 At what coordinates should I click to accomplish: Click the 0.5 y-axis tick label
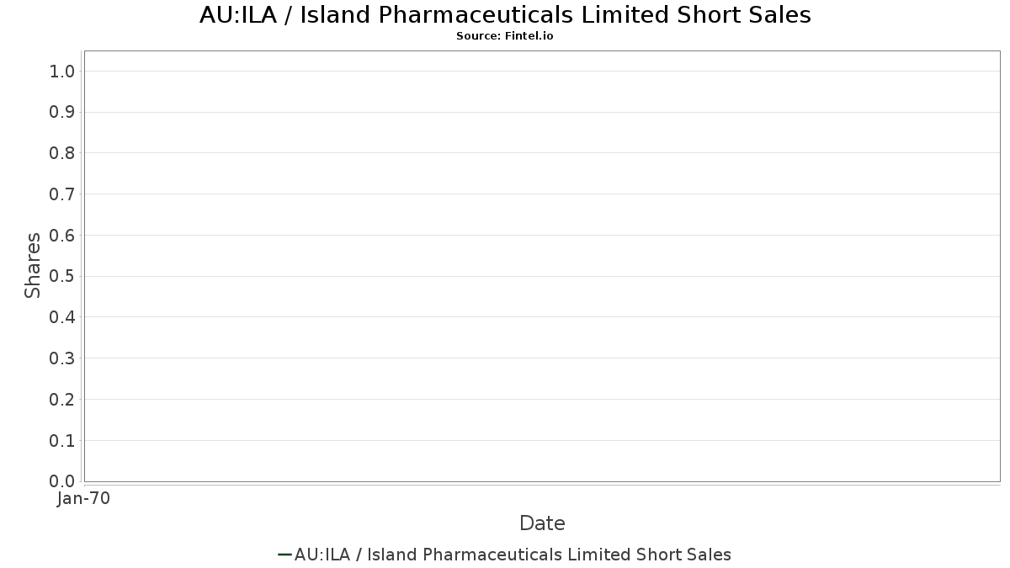pos(63,276)
